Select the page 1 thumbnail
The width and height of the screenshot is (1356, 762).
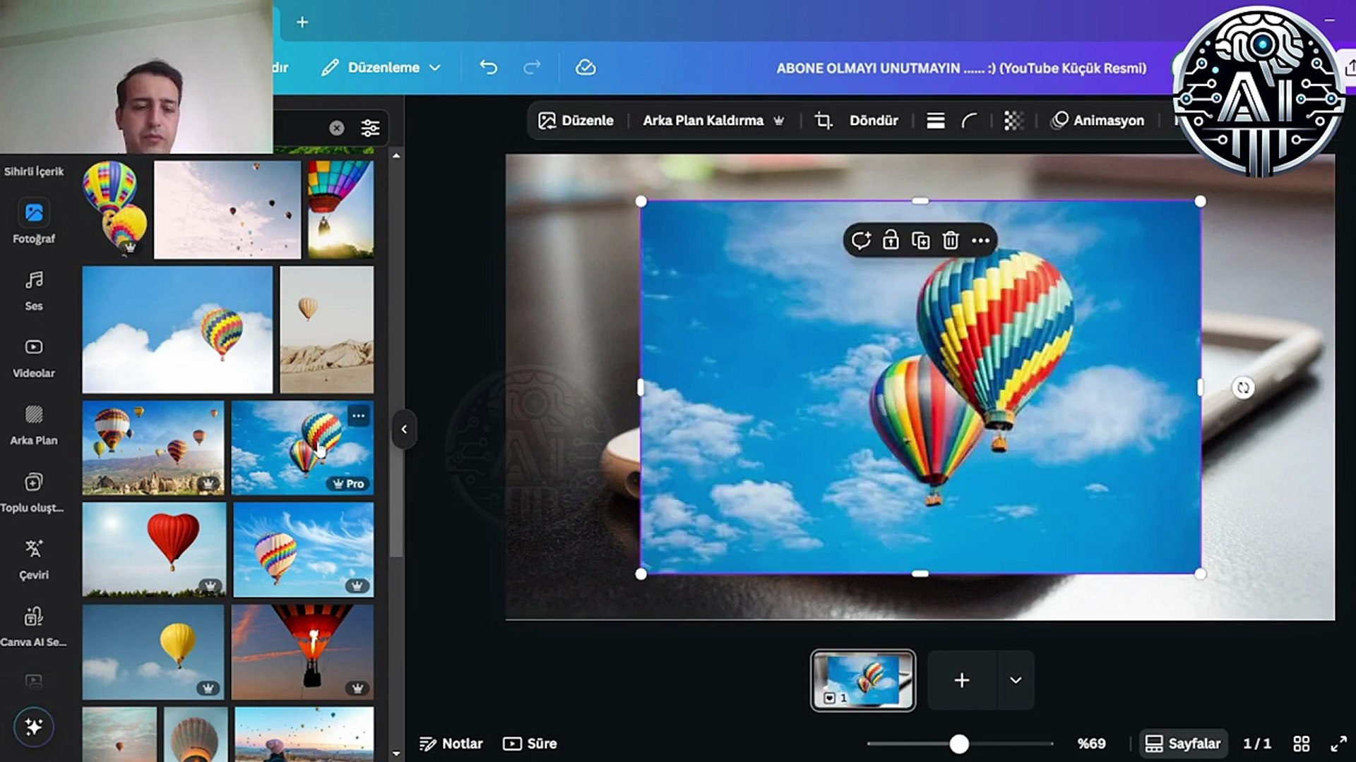862,679
